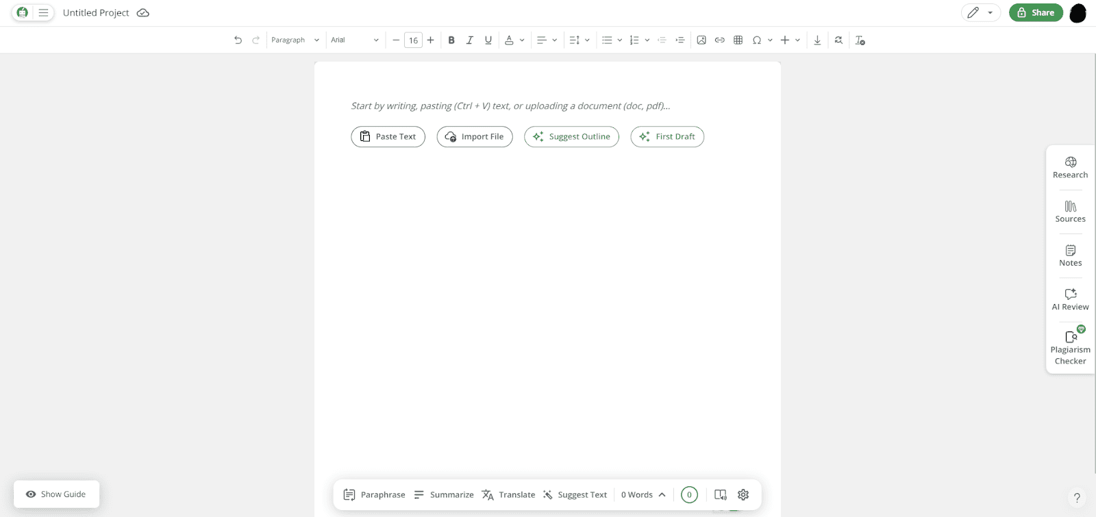The width and height of the screenshot is (1096, 517).
Task: Expand the 0 Words count chevron
Action: pos(662,494)
